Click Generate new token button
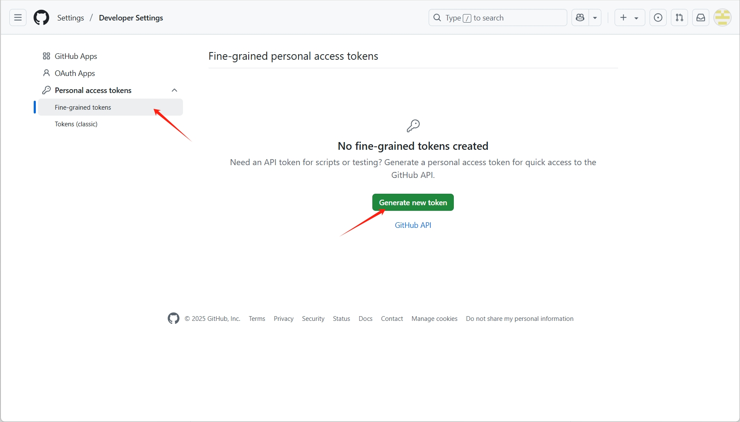This screenshot has width=740, height=422. pos(412,202)
